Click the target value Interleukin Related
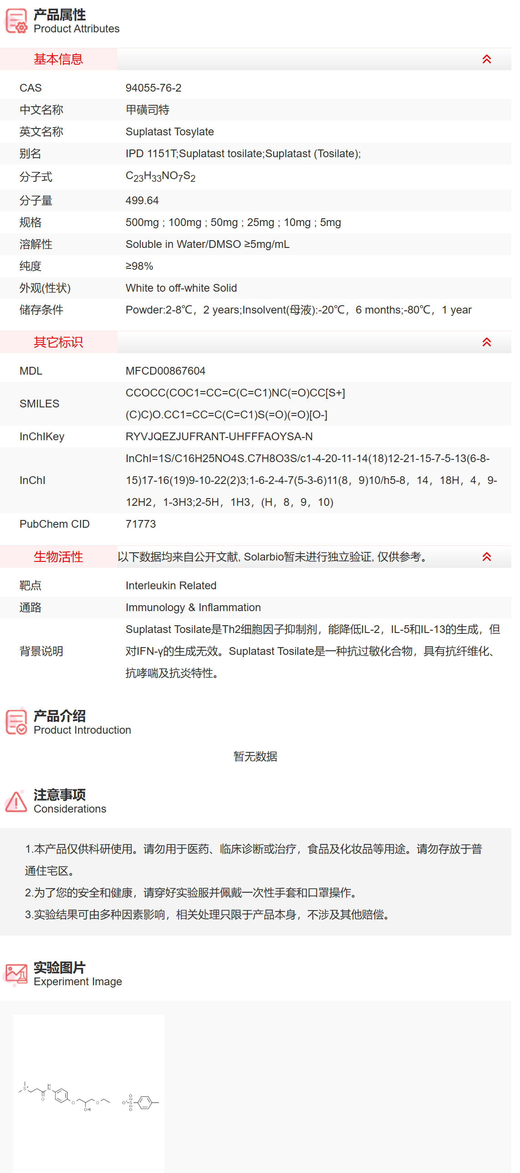The width and height of the screenshot is (520, 1173). pos(171,586)
